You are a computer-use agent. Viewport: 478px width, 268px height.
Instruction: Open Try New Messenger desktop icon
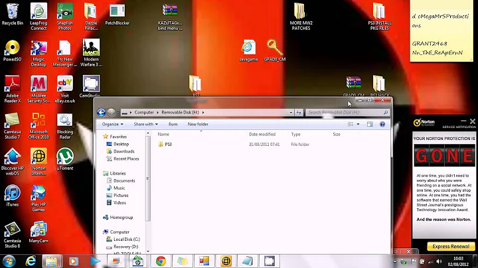point(64,53)
